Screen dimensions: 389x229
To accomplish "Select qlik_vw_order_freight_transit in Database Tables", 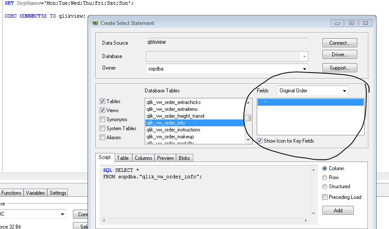I will [194, 116].
